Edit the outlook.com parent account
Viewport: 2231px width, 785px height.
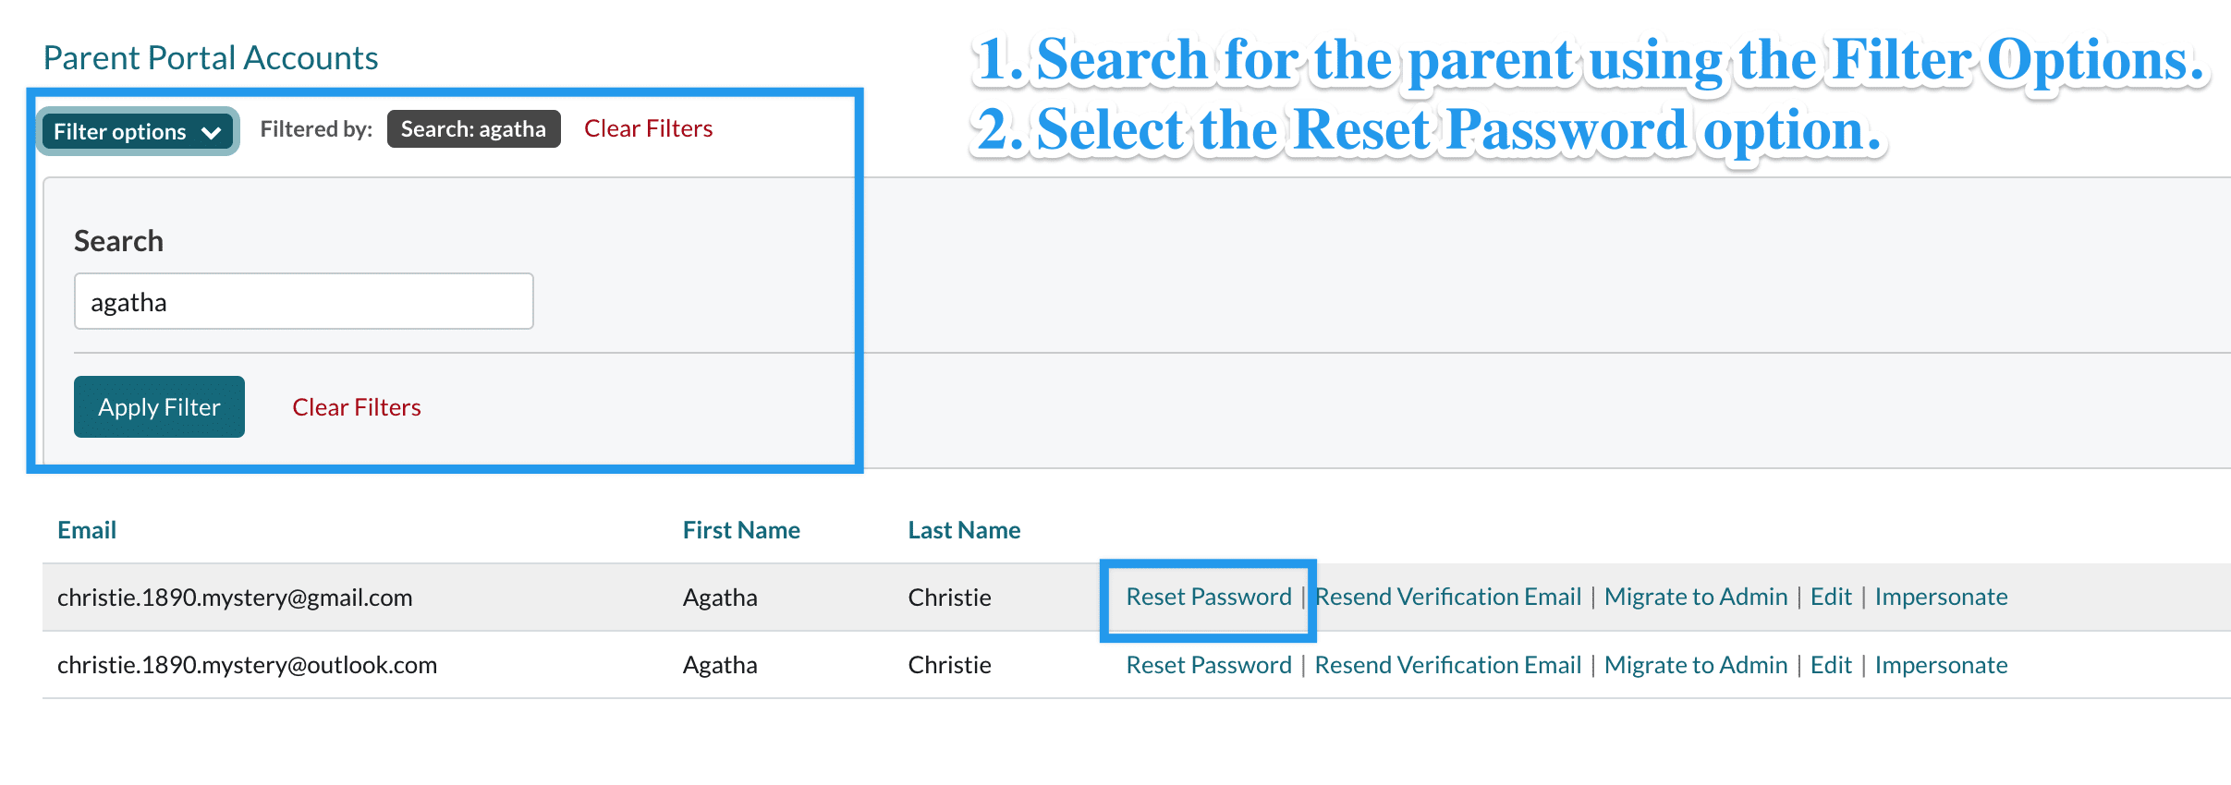1830,665
